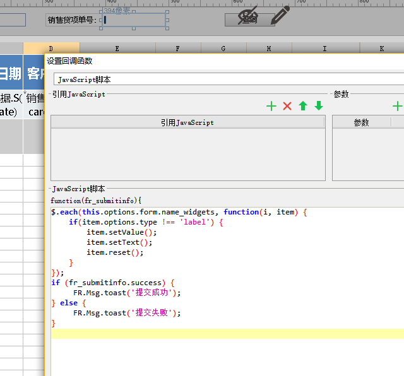Screen dimensions: 404x376
Task: Click the move reference down arrow
Action: click(x=319, y=106)
